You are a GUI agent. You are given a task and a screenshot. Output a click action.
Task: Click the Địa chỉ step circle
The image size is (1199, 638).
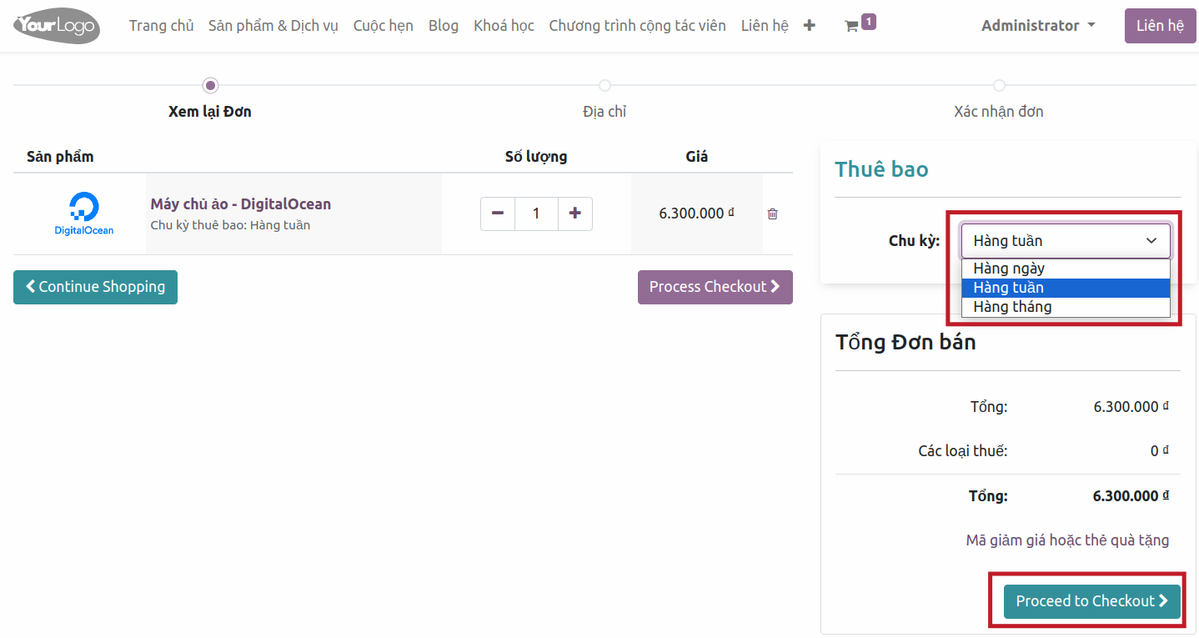[605, 85]
